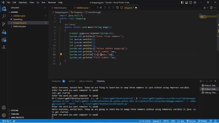Image resolution: width=219 pixels, height=123 pixels.
Task: Open Customize Layout options
Action: [195, 2]
